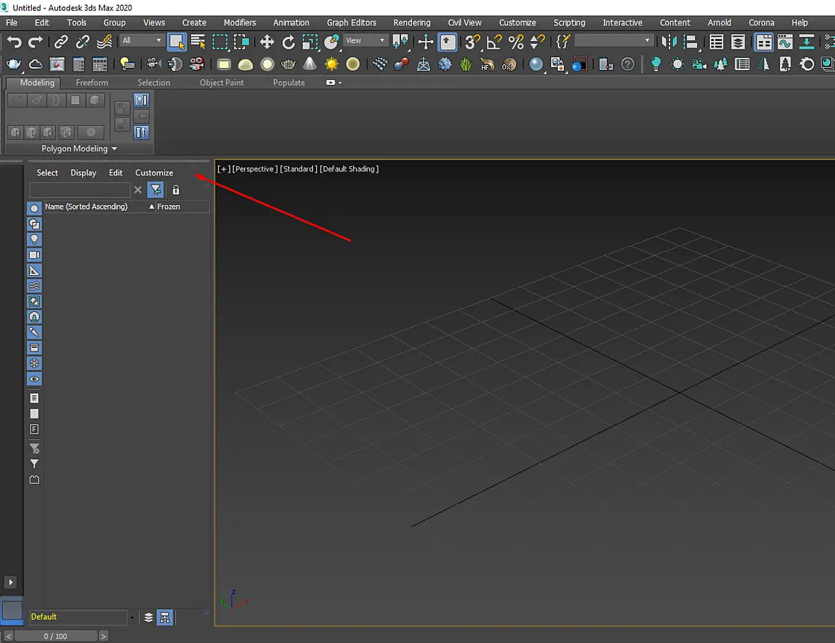The height and width of the screenshot is (643, 835).
Task: Toggle Display Geometry filter in explorer
Action: (x=34, y=208)
